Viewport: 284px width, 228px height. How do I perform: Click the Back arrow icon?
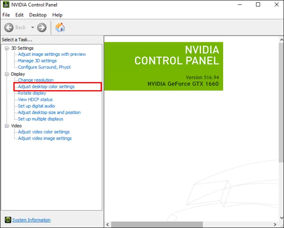click(9, 27)
